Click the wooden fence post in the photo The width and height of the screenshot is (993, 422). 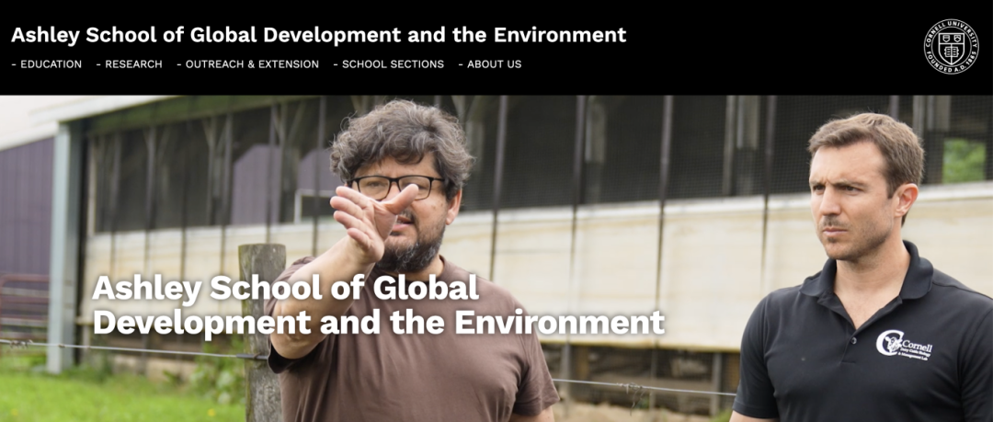click(260, 329)
